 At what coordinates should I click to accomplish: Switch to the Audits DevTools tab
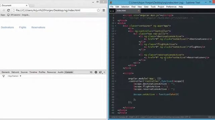click(60, 72)
